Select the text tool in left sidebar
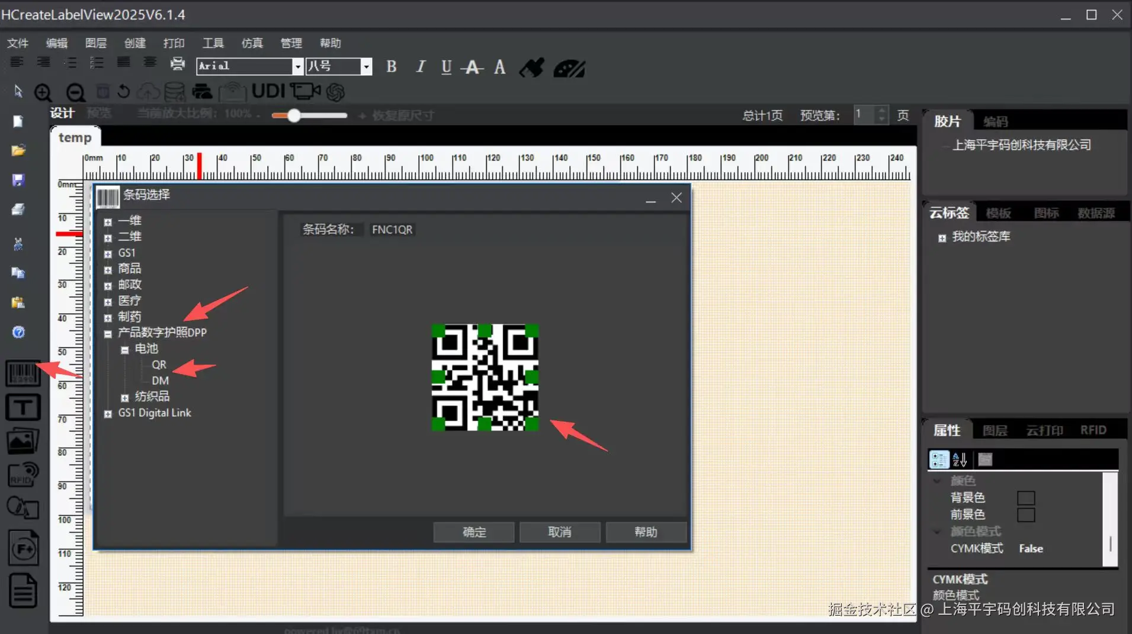 point(23,407)
